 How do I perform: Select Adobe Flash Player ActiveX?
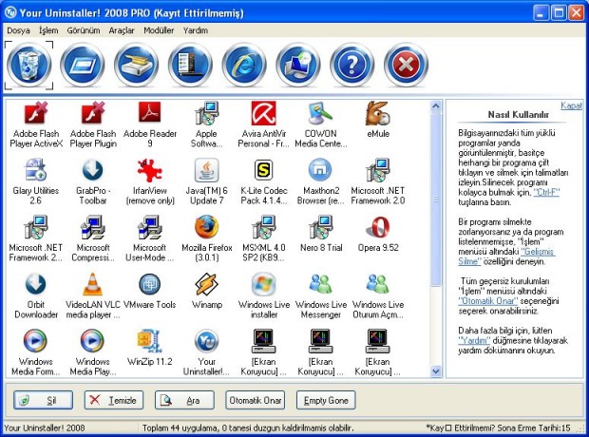(36, 124)
